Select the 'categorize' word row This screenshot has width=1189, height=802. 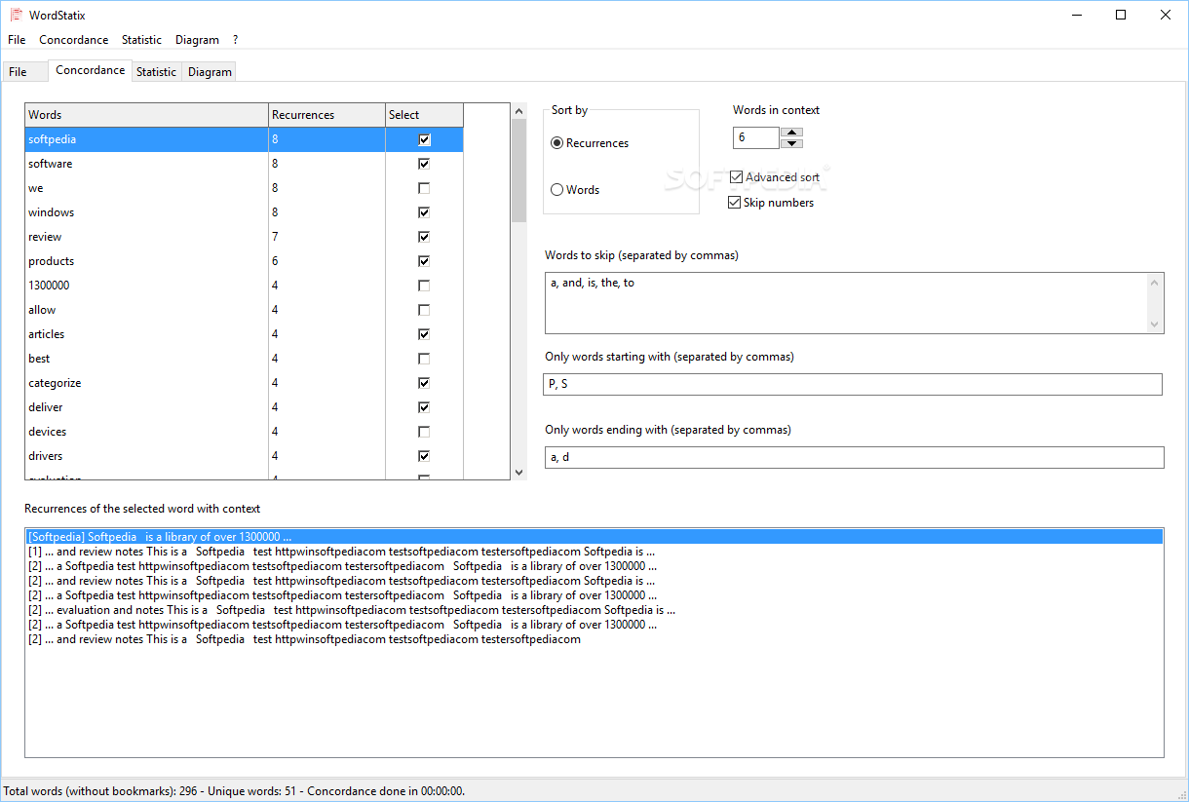coord(244,383)
